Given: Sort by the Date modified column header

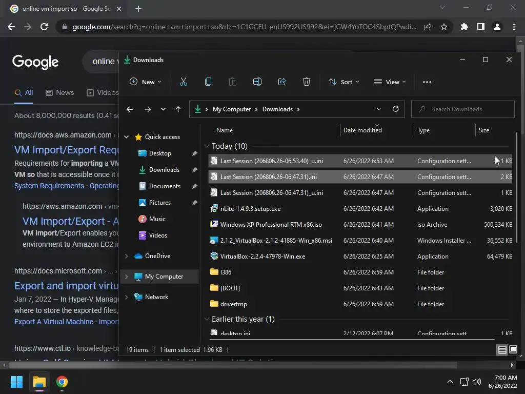Looking at the screenshot, I should 362,130.
